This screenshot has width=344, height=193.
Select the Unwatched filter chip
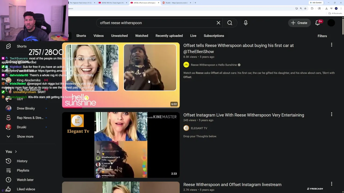point(119,36)
